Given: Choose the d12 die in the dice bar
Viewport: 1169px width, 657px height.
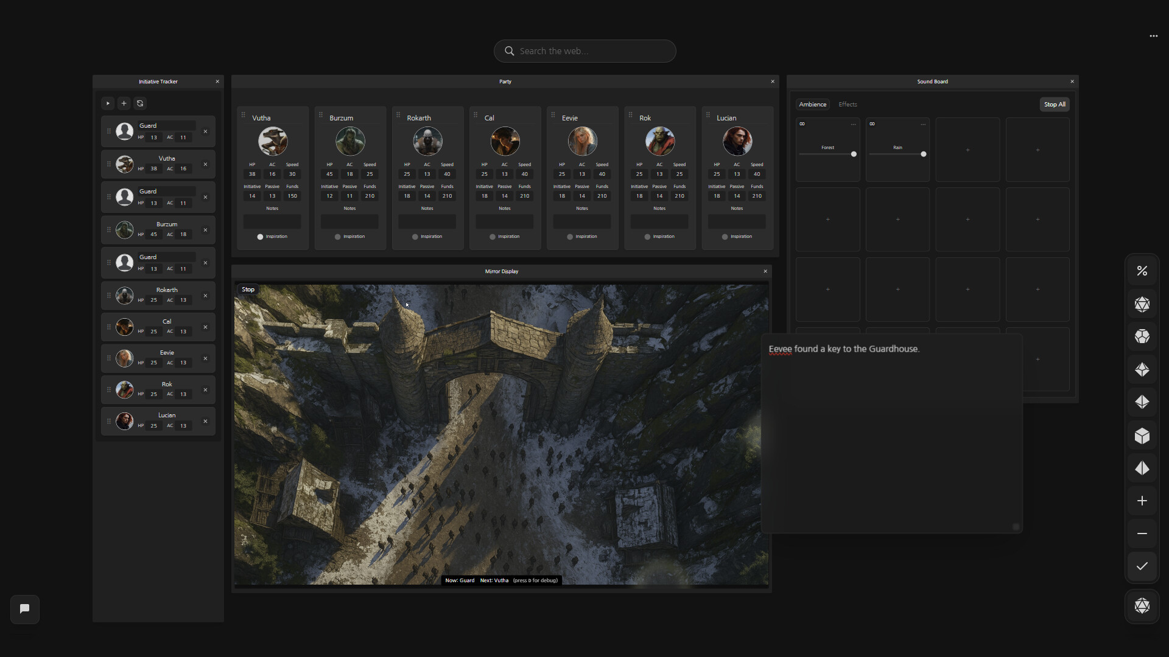Looking at the screenshot, I should point(1143,336).
